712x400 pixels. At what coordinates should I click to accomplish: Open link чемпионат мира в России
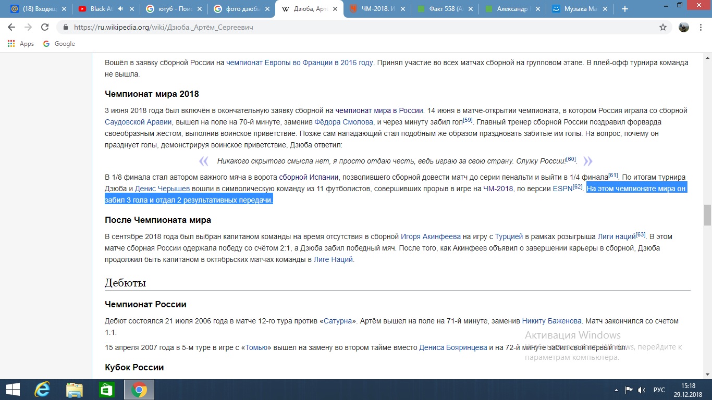click(x=379, y=110)
